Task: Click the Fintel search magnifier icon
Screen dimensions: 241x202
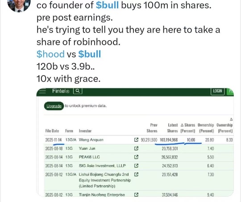Action: pyautogui.click(x=78, y=91)
